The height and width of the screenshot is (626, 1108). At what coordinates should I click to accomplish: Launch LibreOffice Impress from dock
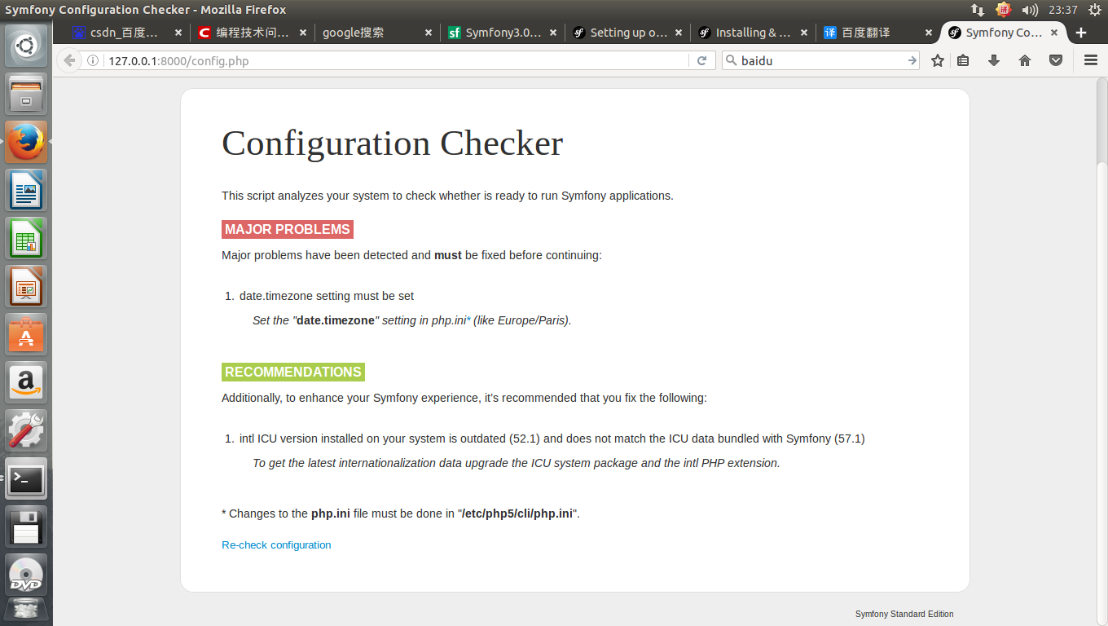27,286
